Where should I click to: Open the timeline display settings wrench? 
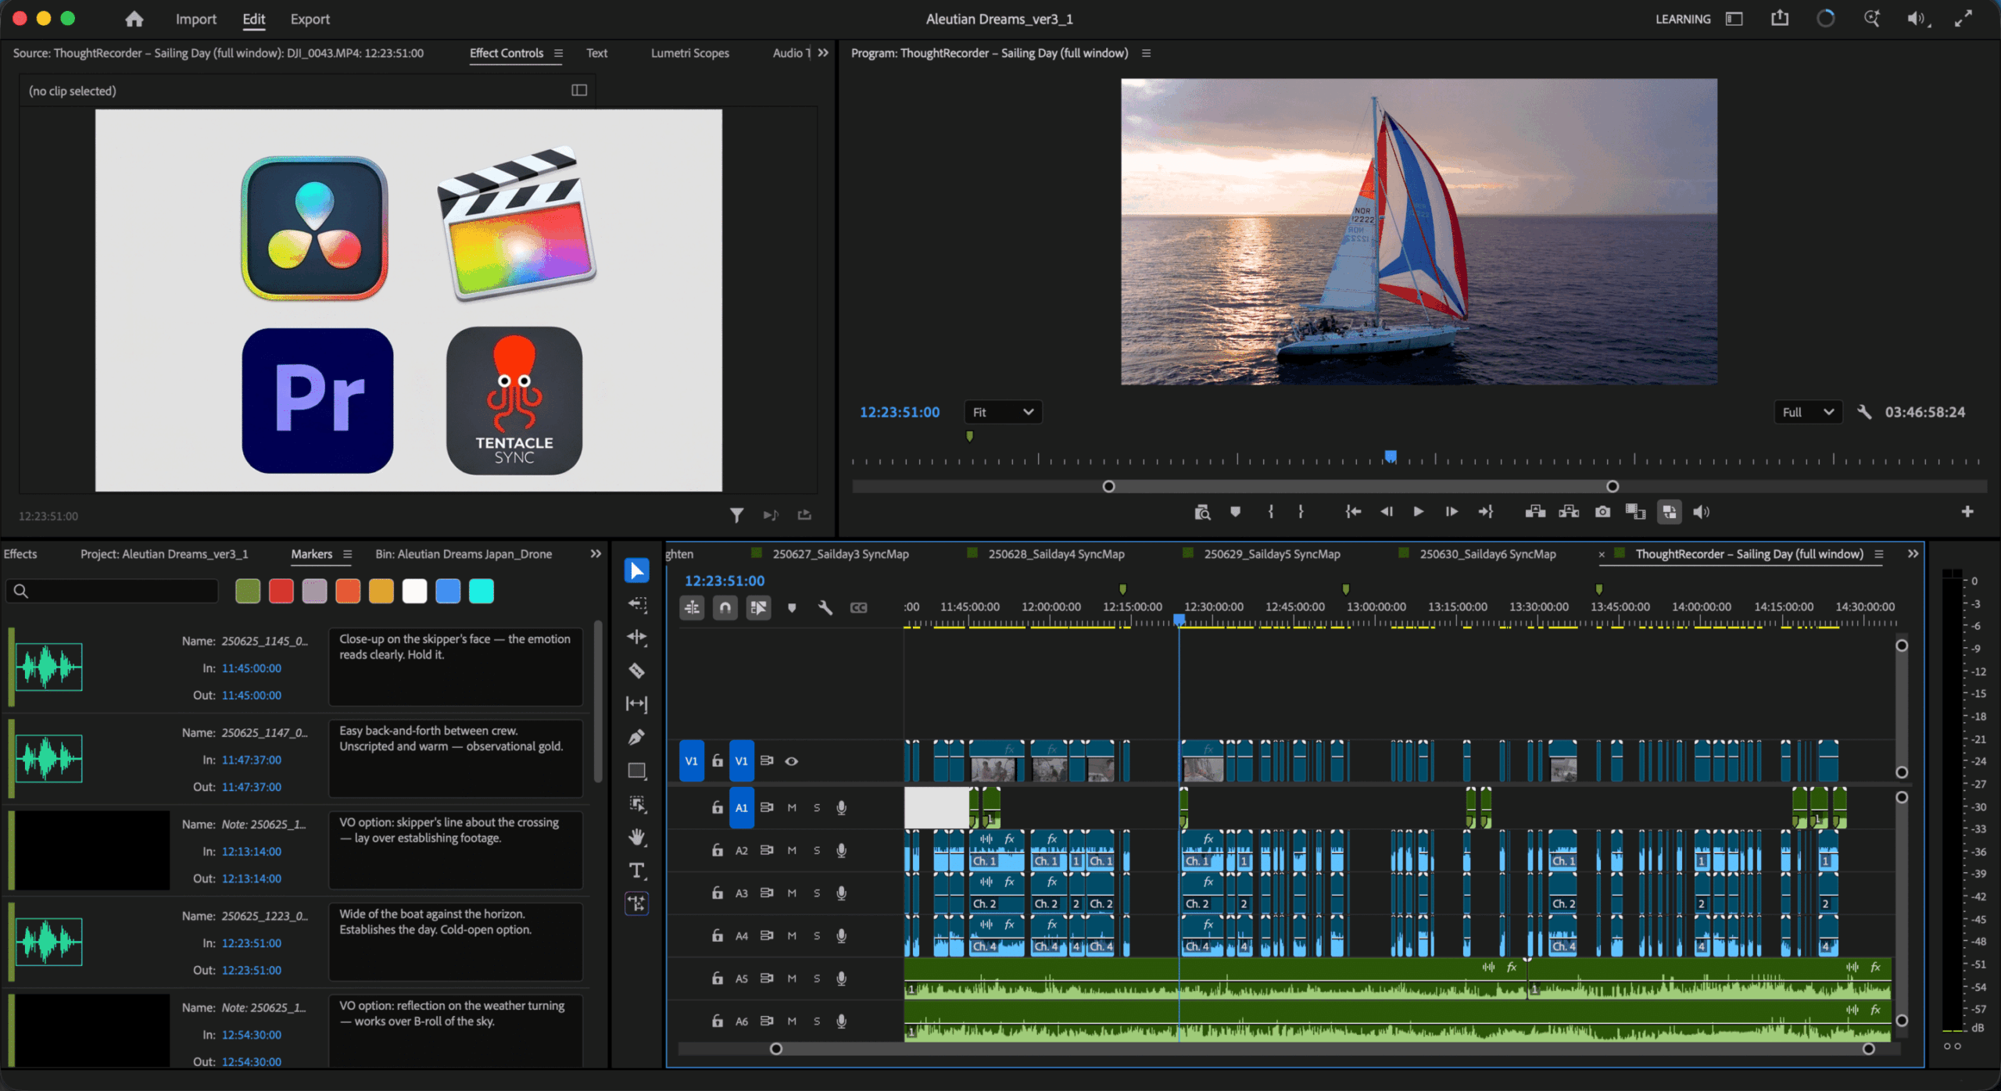click(x=825, y=607)
